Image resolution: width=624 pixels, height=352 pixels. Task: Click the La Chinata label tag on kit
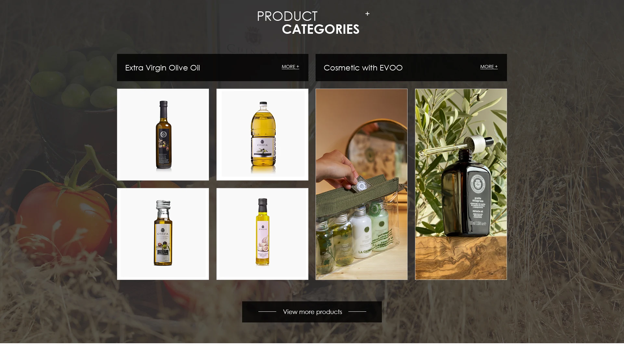(361, 185)
